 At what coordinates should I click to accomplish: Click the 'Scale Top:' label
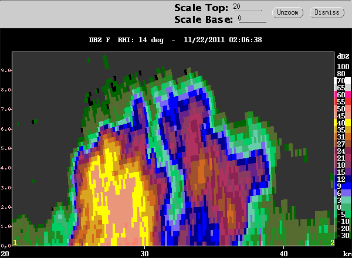201,8
